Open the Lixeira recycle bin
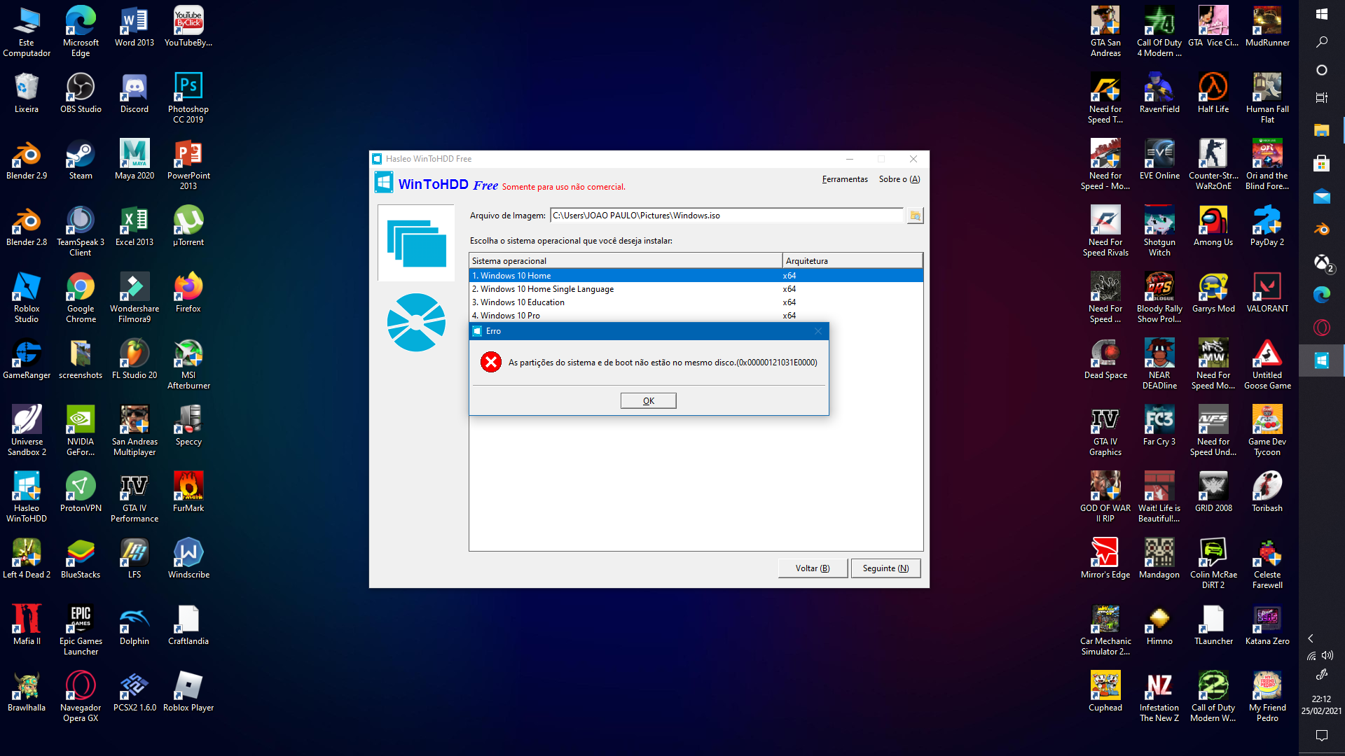The height and width of the screenshot is (756, 1345). coord(27,94)
